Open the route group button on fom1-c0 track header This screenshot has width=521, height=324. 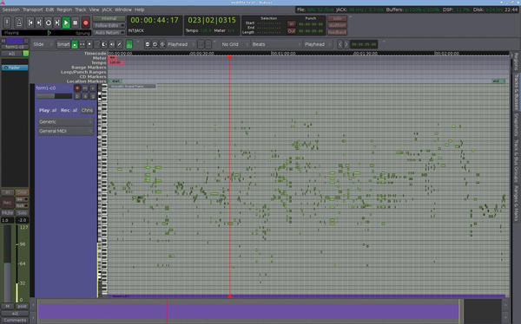point(93,96)
